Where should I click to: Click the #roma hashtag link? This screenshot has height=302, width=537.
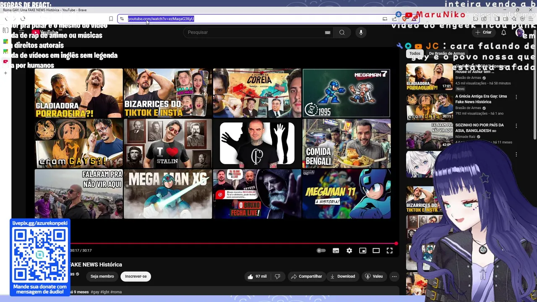click(116, 292)
